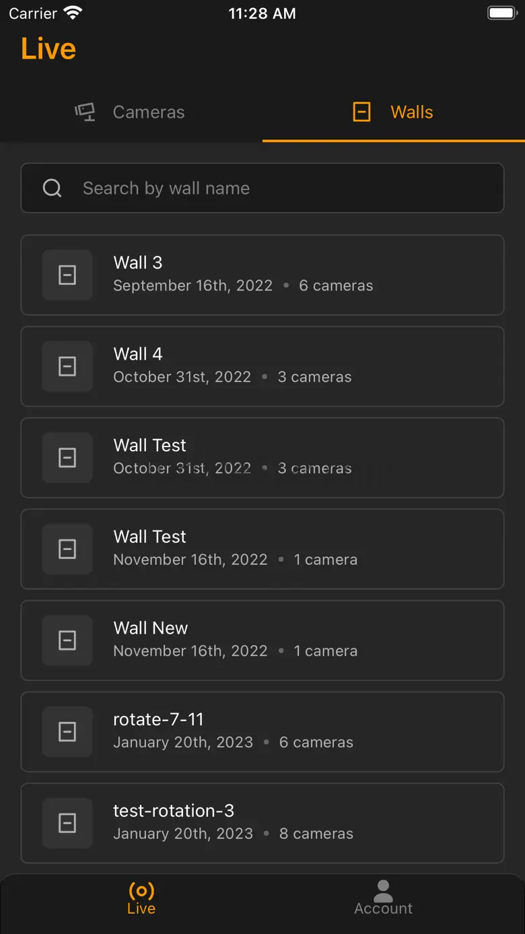The height and width of the screenshot is (934, 525).
Task: Type in Search by wall name field
Action: (x=283, y=189)
